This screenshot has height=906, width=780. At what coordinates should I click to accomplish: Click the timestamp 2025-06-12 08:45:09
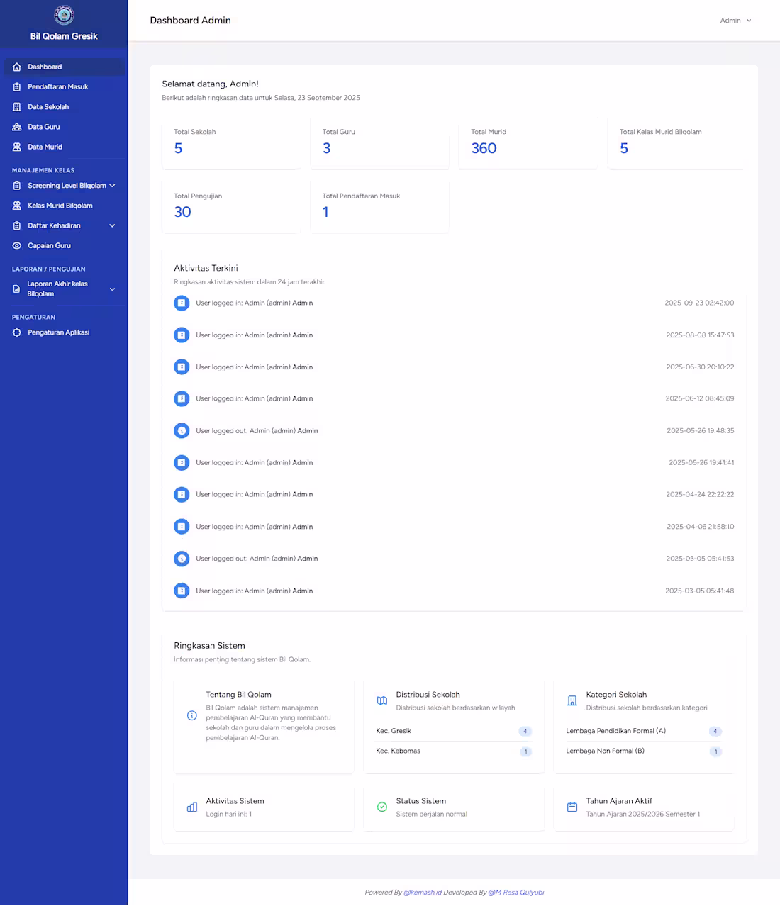(x=700, y=398)
